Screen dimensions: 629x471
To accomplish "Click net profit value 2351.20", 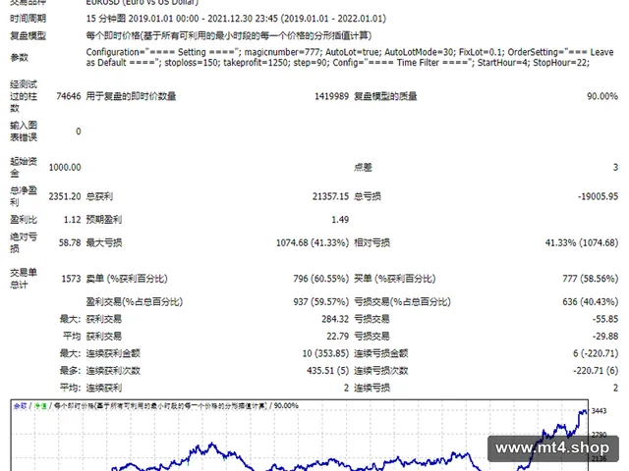I will [x=65, y=196].
